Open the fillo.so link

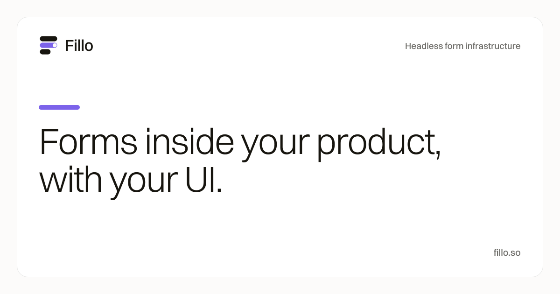pos(507,253)
